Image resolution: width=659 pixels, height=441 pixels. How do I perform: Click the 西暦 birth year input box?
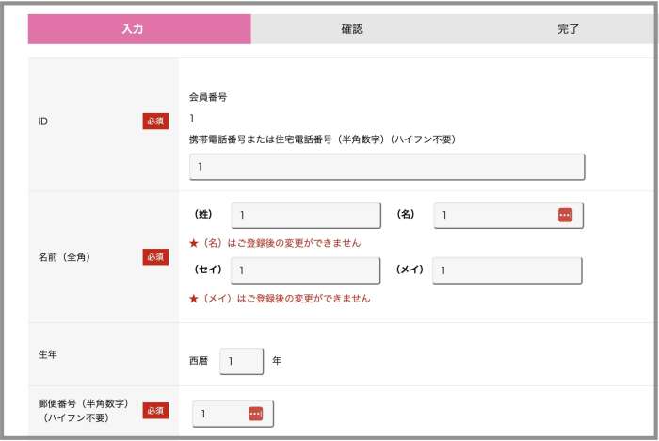[x=241, y=361]
